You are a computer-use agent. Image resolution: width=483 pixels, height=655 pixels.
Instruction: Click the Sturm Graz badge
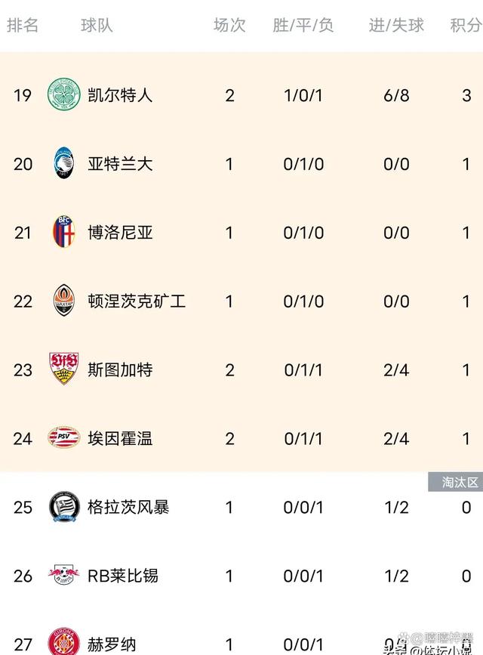pyautogui.click(x=64, y=507)
